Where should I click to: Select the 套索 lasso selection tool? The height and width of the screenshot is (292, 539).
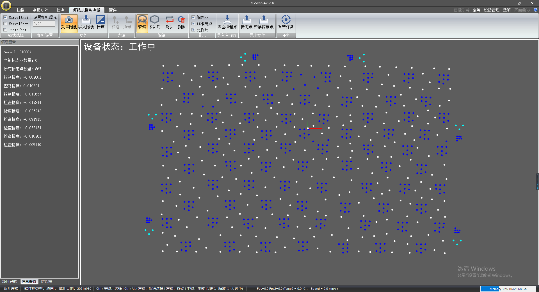coord(142,20)
